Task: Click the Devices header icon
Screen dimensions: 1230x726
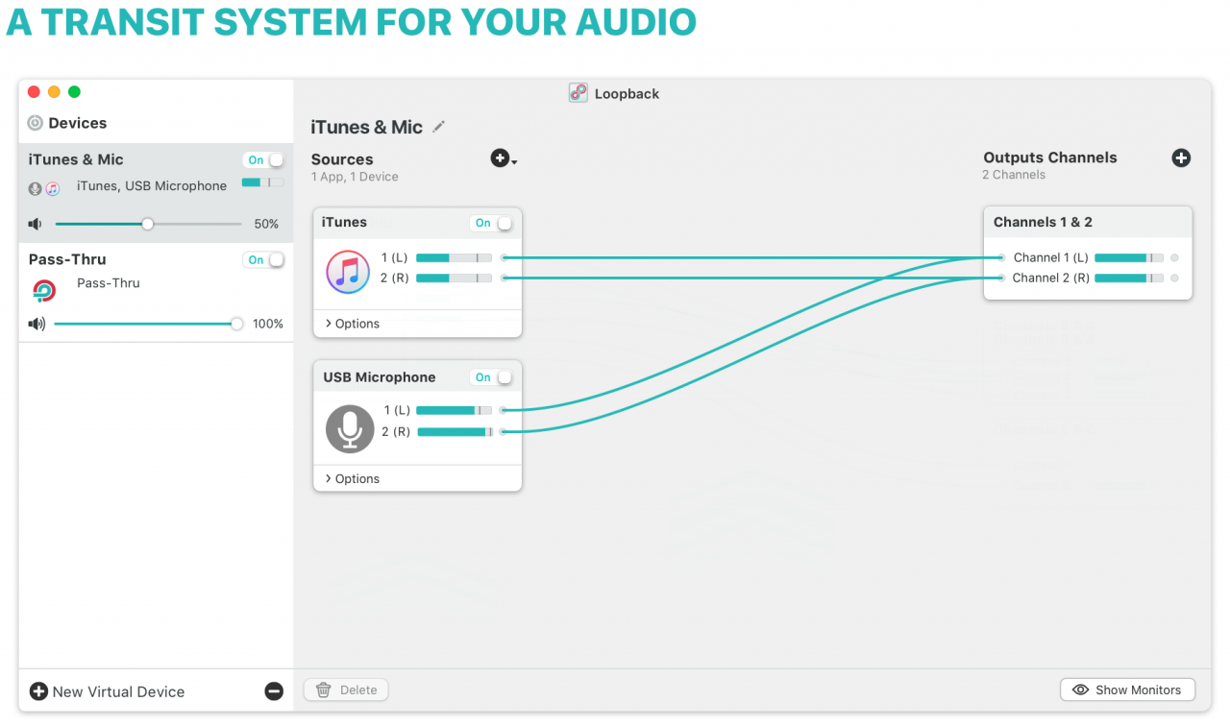Action: pyautogui.click(x=36, y=123)
